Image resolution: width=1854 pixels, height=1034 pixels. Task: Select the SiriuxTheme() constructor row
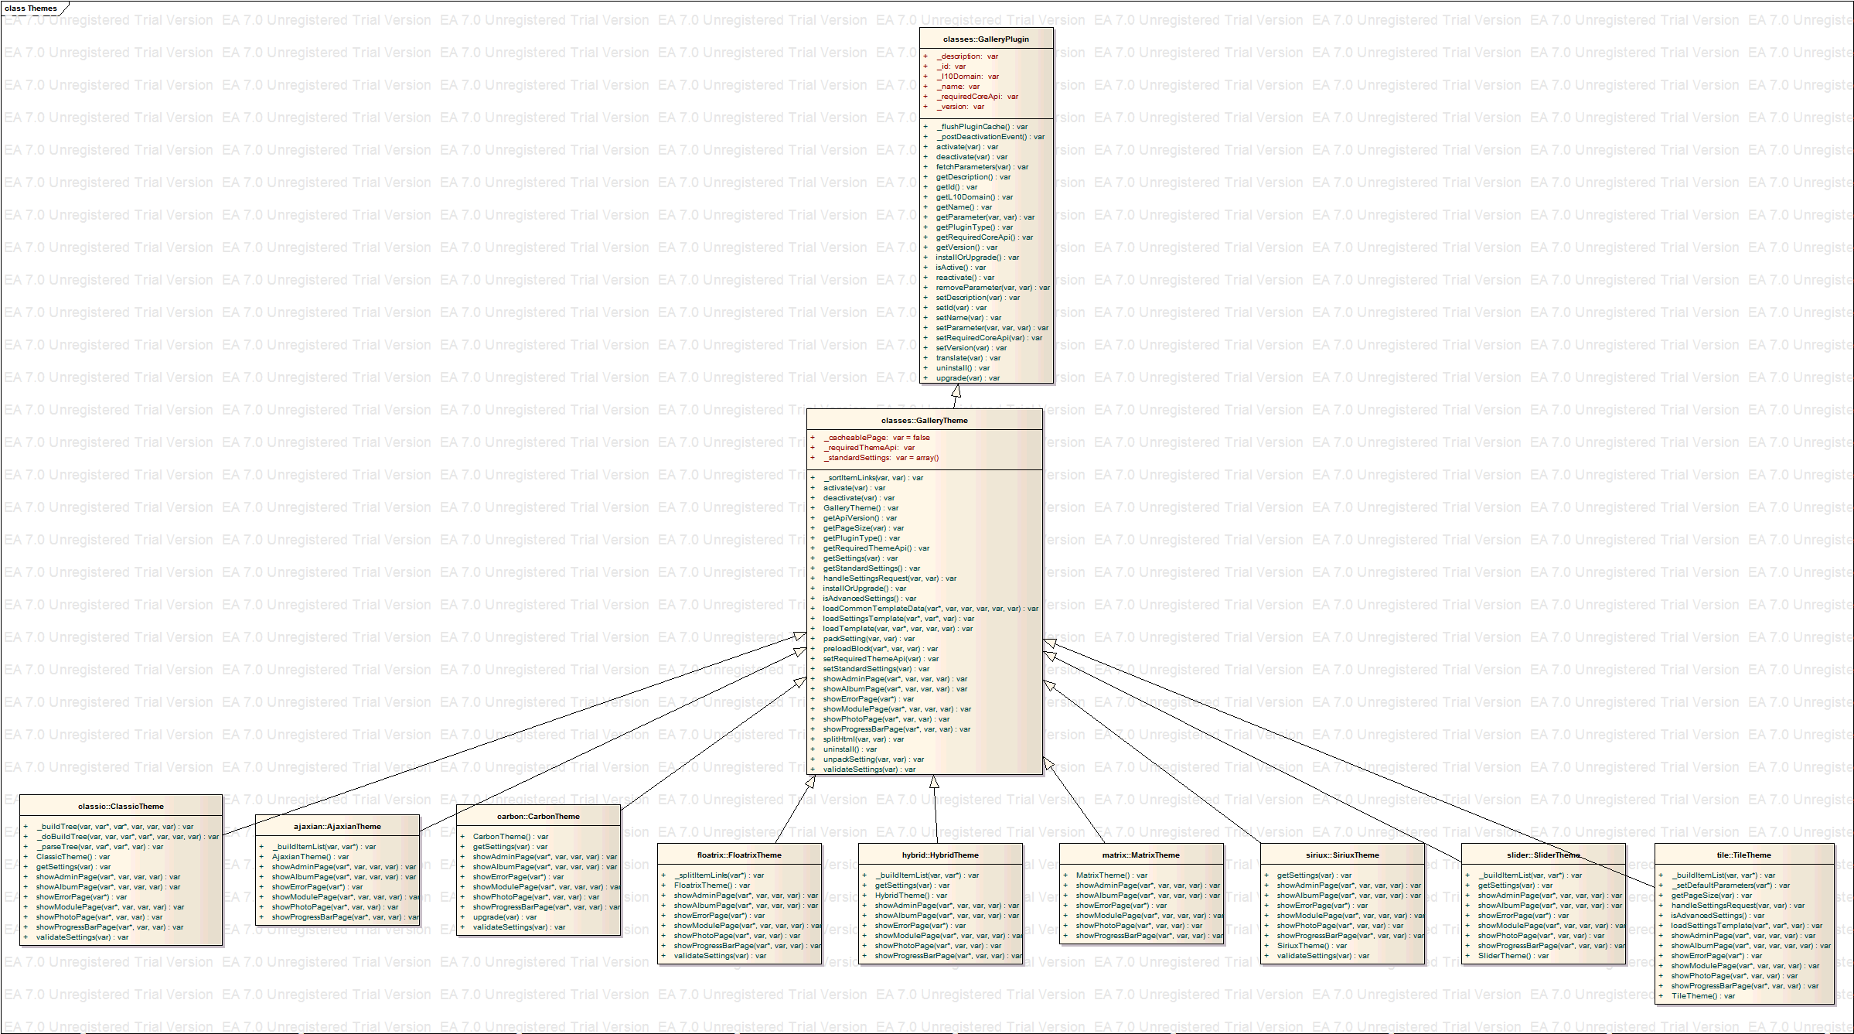(x=1312, y=946)
